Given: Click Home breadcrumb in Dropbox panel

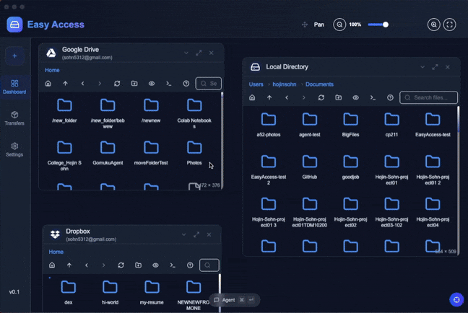Looking at the screenshot, I should point(56,252).
